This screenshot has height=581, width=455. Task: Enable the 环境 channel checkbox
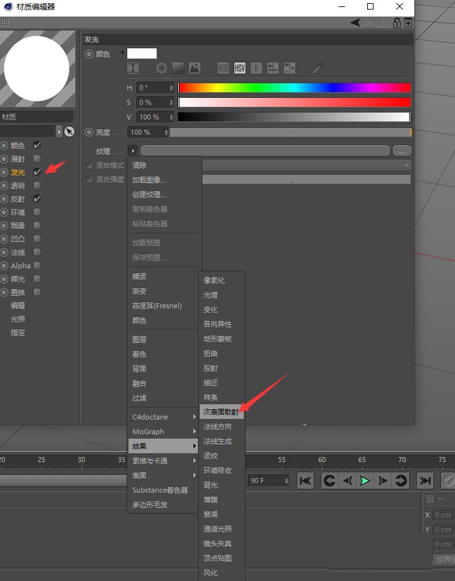point(37,212)
